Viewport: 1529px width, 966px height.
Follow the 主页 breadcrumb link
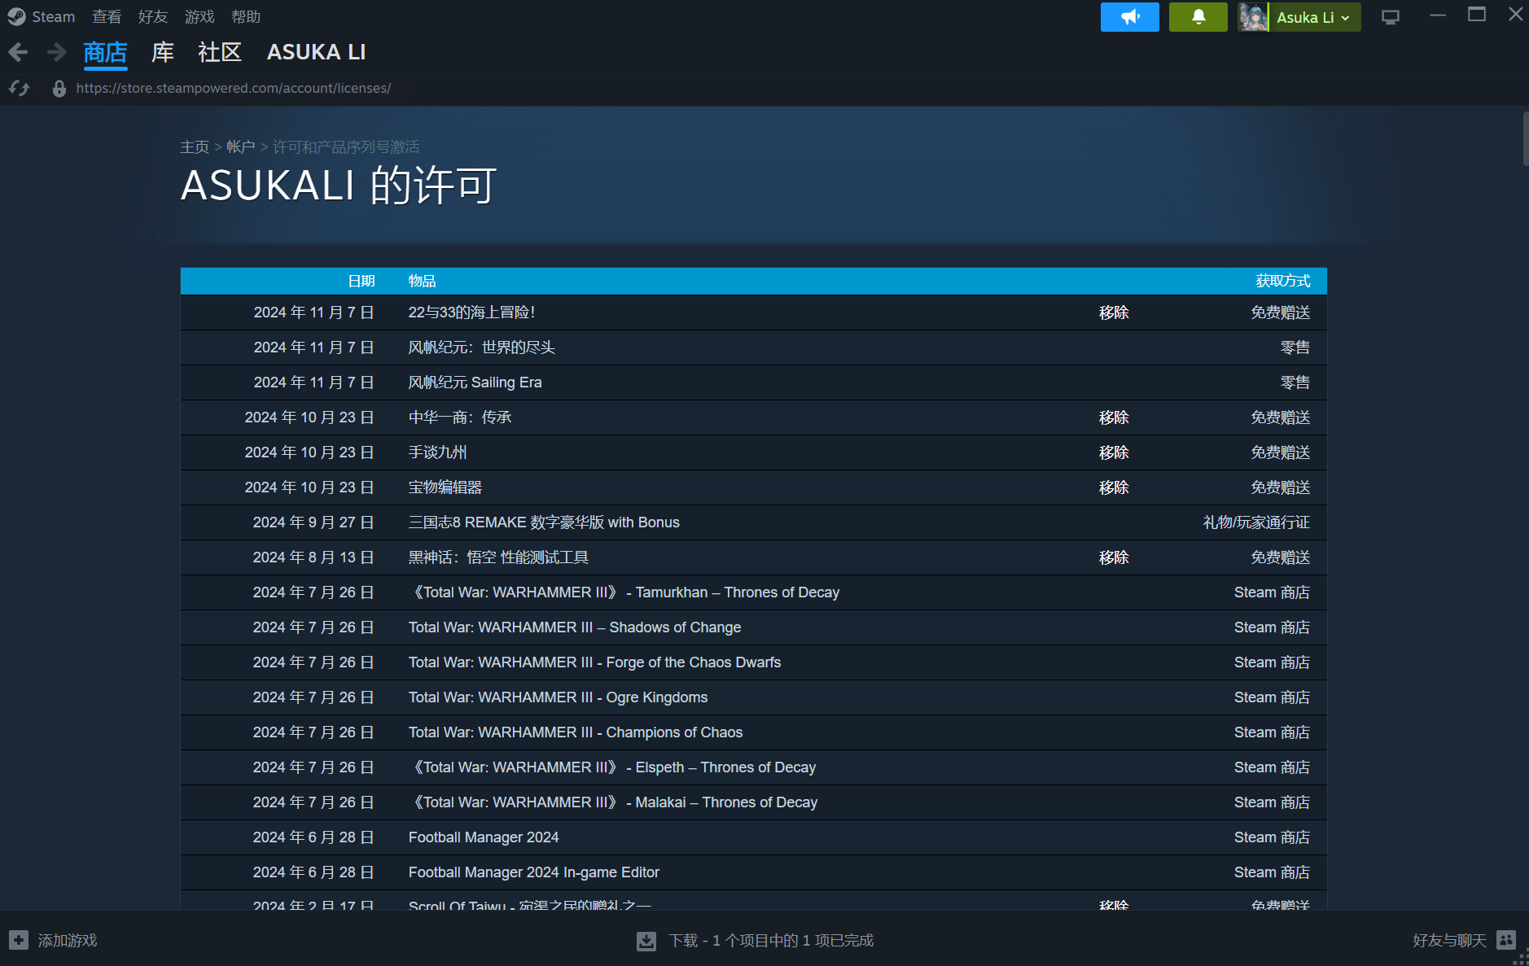coord(195,146)
